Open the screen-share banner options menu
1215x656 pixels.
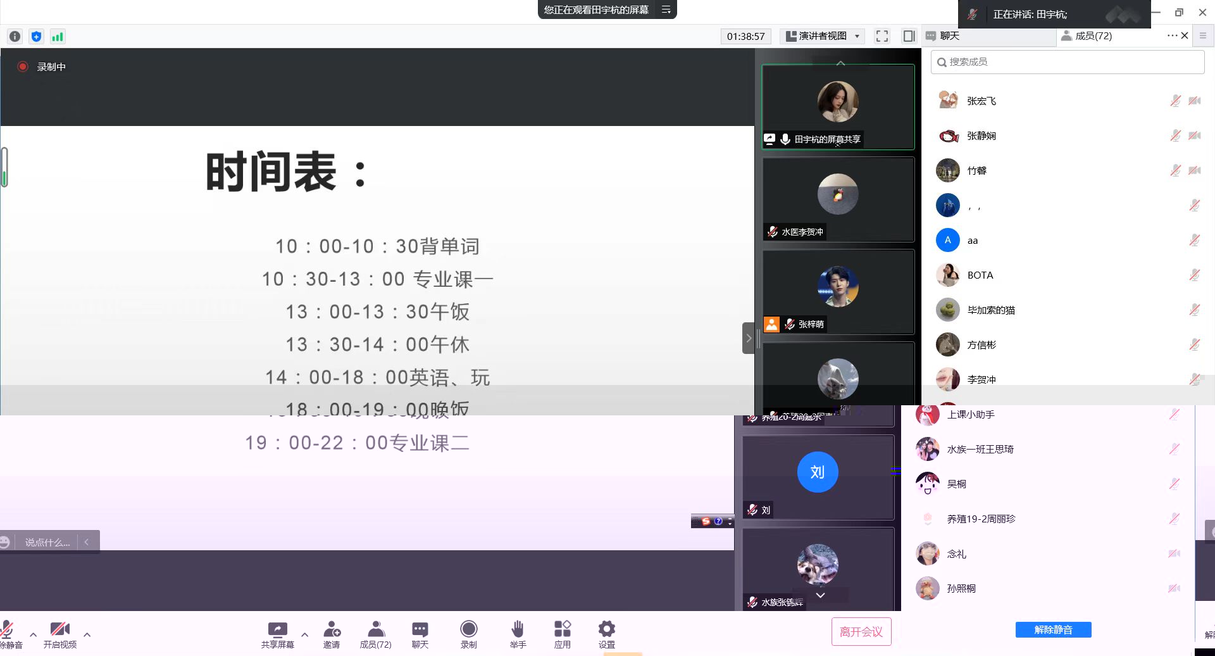coord(666,9)
